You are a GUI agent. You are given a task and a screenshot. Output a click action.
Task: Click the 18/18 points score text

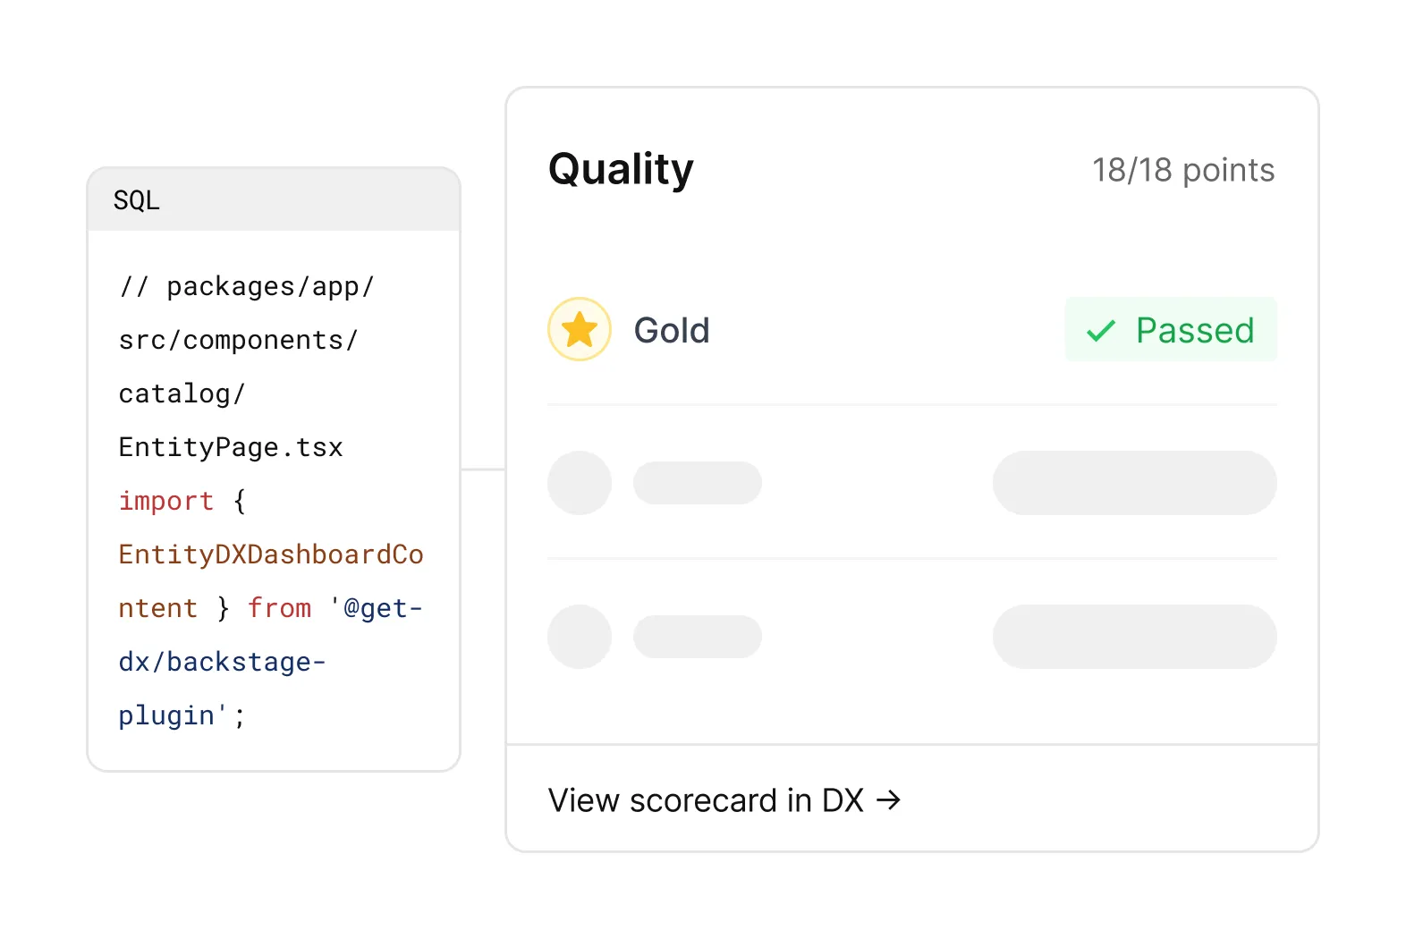[1183, 170]
